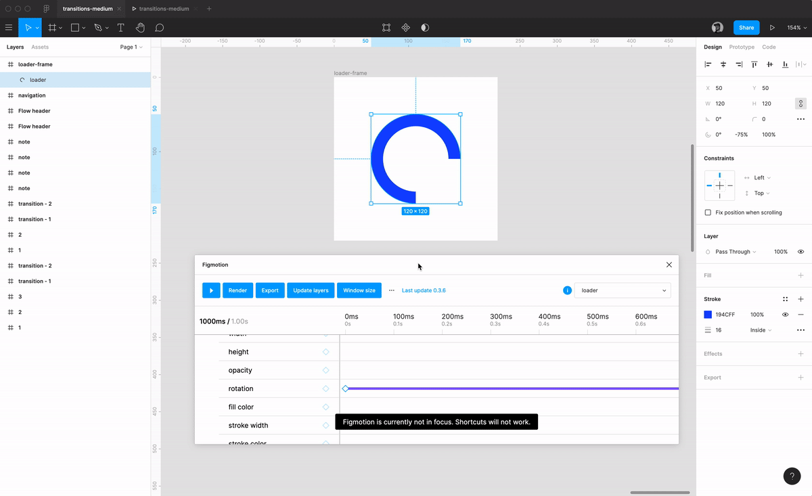Open vertical constraint Top dropdown
812x496 pixels.
point(761,193)
